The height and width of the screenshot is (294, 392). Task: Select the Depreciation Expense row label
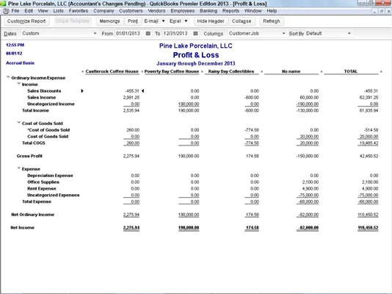point(50,176)
